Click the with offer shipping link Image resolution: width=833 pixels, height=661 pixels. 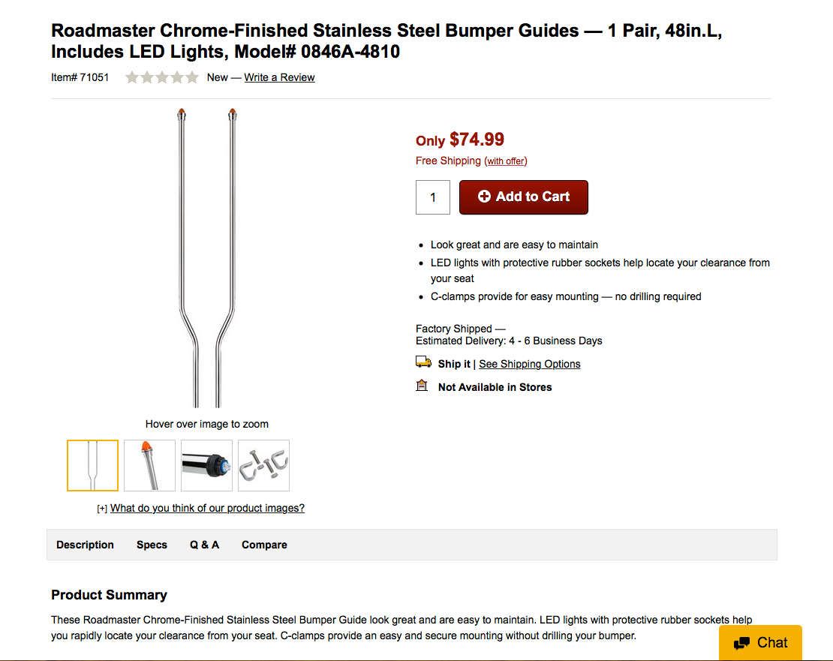pos(506,161)
